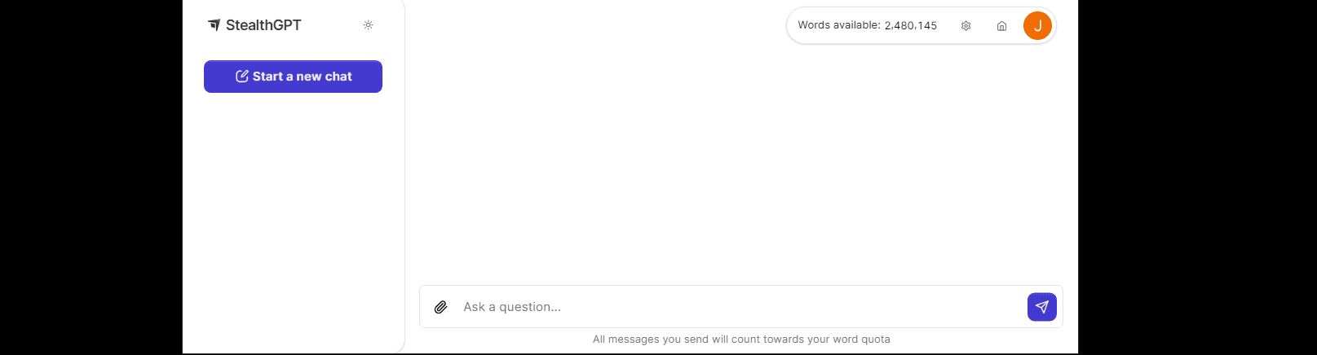Go to home using the house icon

pos(1001,26)
